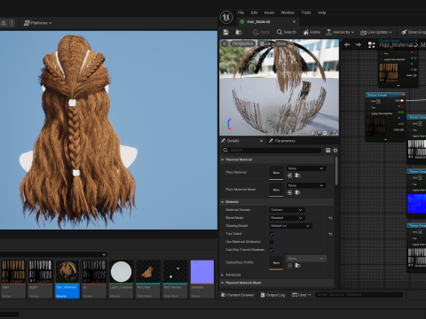
Task: Click the Hair_Material breadcrumb in graph
Action: pyautogui.click(x=396, y=45)
